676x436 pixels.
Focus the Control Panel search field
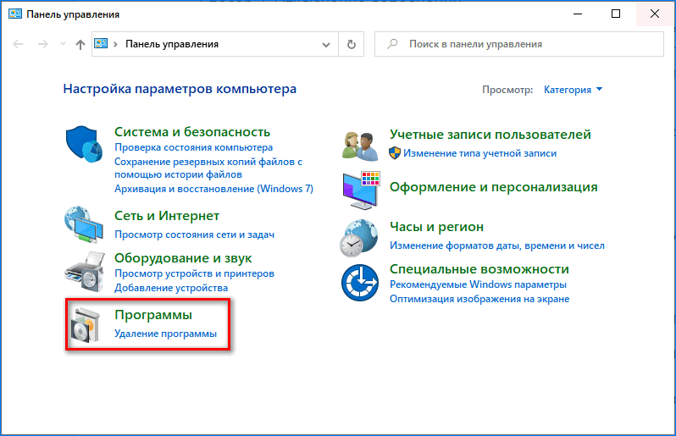(519, 44)
